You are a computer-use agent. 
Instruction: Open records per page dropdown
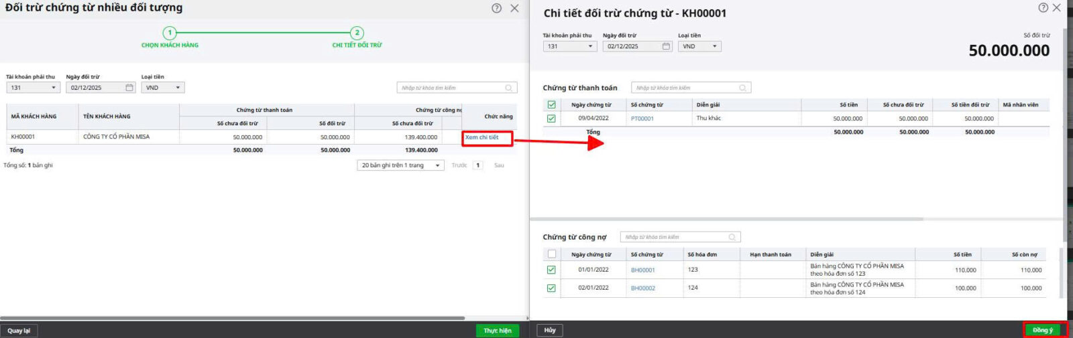point(437,165)
